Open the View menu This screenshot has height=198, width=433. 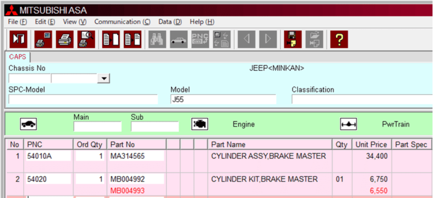75,22
